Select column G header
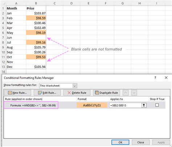The width and height of the screenshot is (172, 147). pos(123,3)
